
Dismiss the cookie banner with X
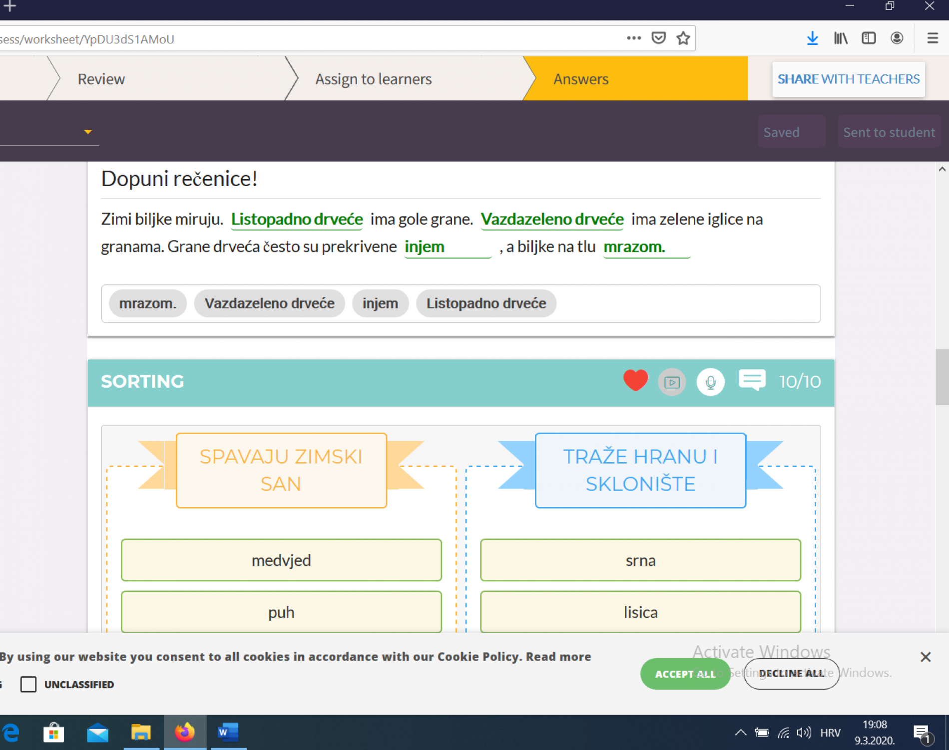coord(925,657)
